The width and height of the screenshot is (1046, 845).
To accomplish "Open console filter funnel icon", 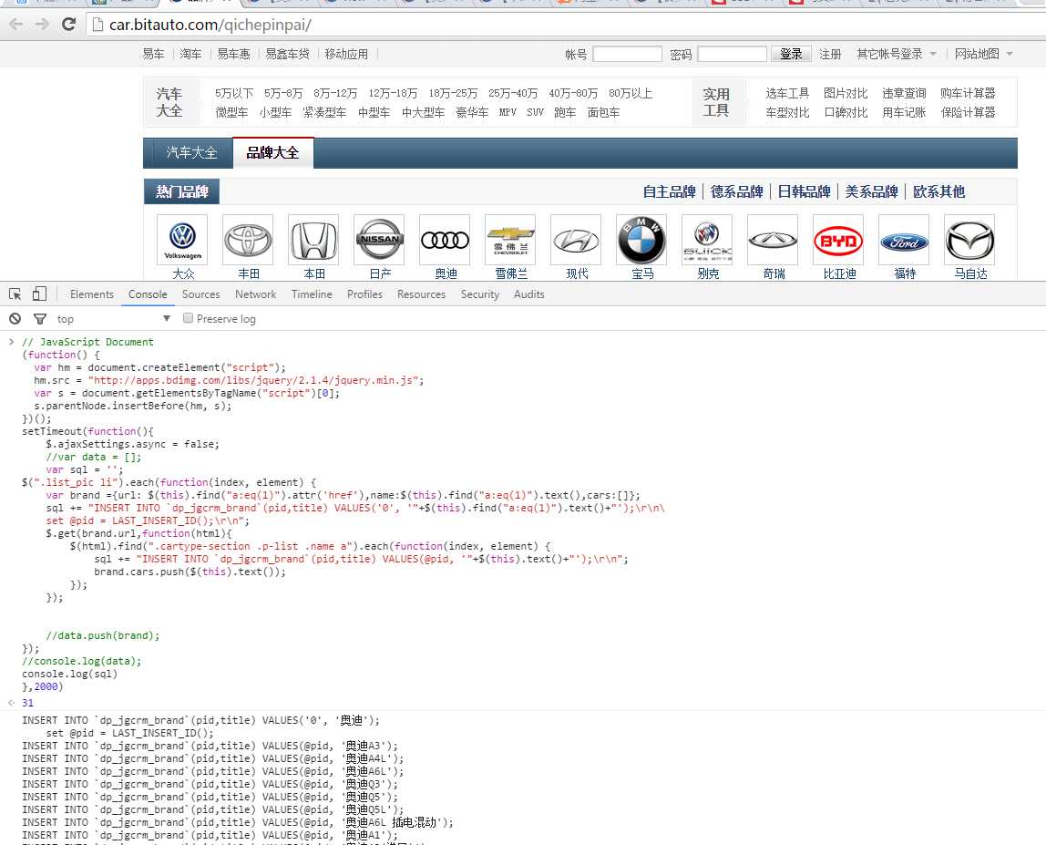I will 40,319.
